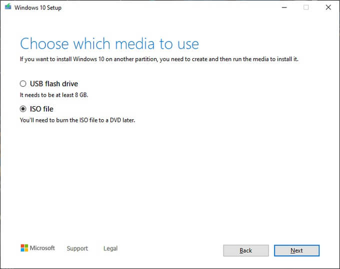
Task: Choose the ISO file radio button
Action: tap(23, 109)
